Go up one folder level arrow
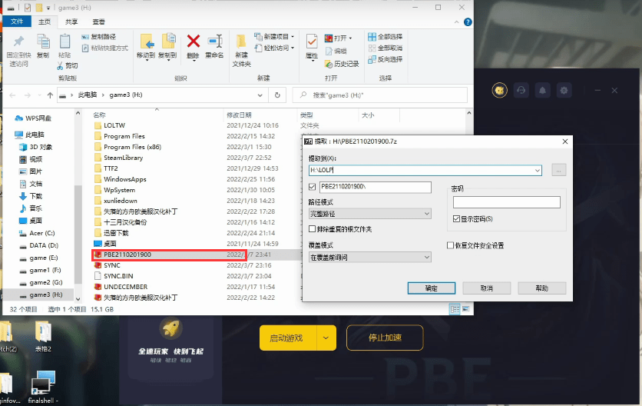 (50, 95)
